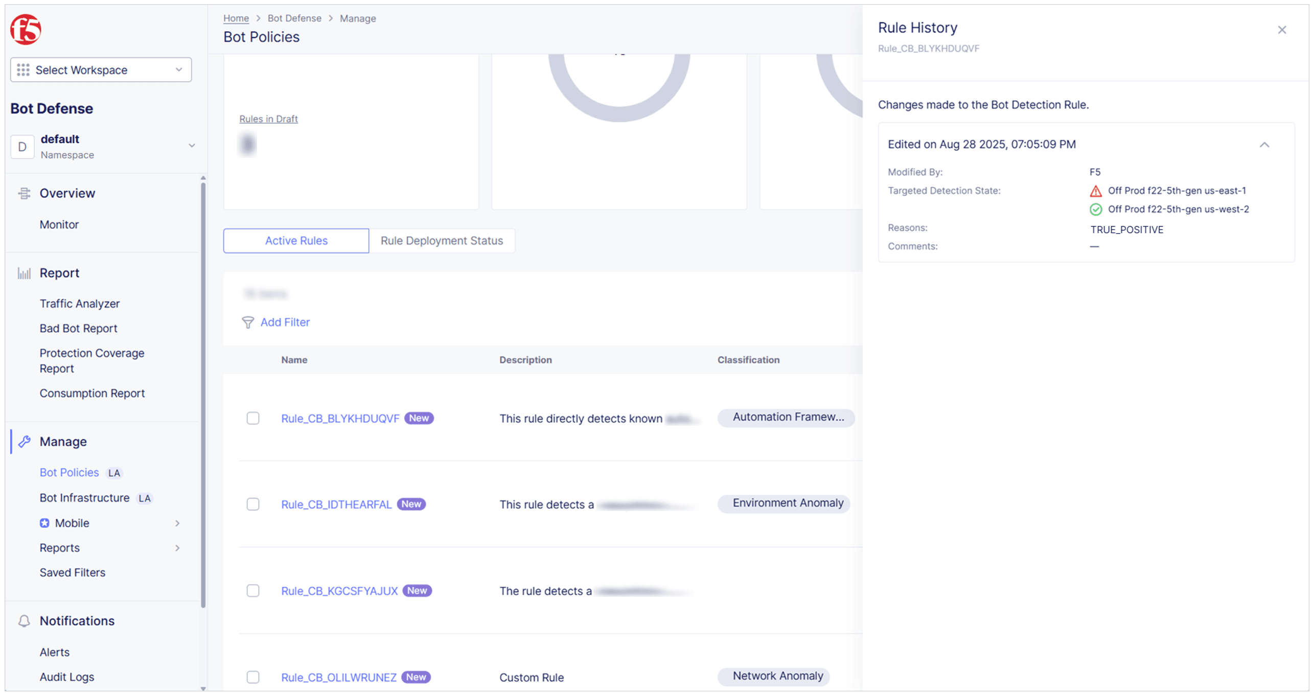Click the Overview section icon
The width and height of the screenshot is (1311, 693).
tap(24, 193)
